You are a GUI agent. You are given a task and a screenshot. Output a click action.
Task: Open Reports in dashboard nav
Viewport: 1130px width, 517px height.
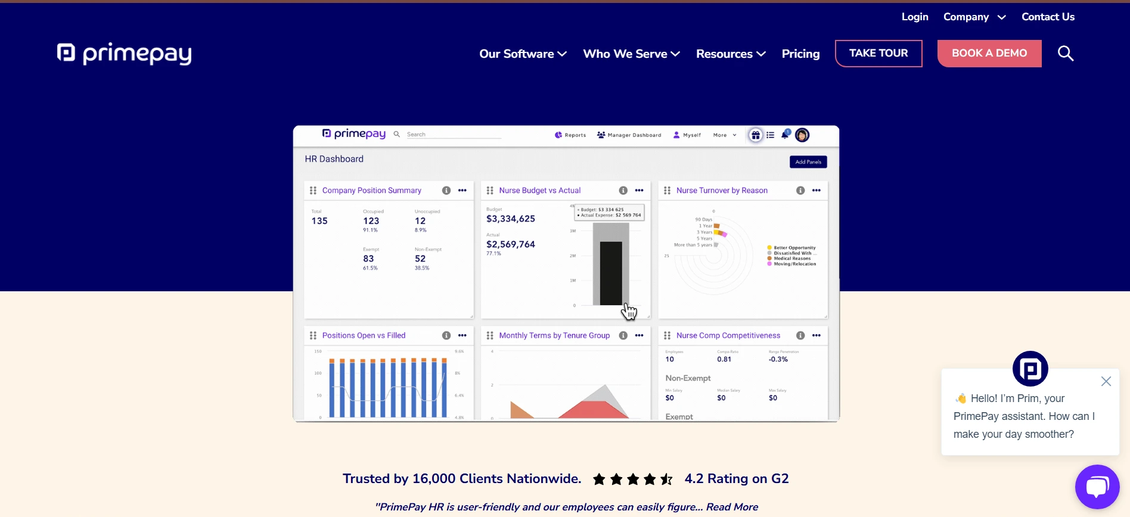(570, 135)
